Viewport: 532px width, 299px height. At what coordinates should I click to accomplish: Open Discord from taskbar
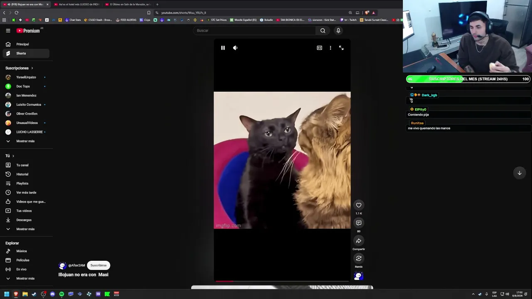pyautogui.click(x=52, y=294)
